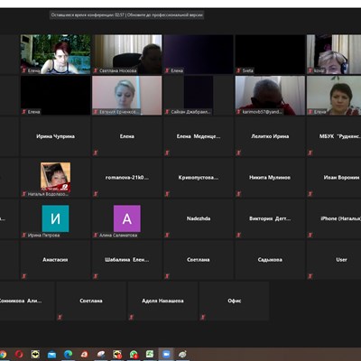Click muted mic icon beside Алина Саламатова
This screenshot has height=361, width=361.
point(96,236)
